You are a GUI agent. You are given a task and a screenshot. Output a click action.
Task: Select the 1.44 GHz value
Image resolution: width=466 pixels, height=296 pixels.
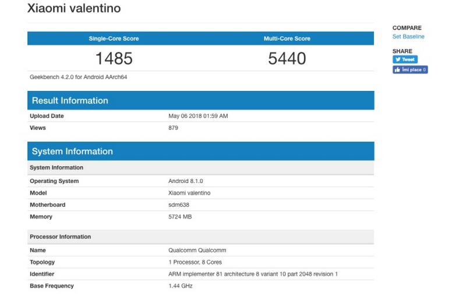[x=181, y=286]
